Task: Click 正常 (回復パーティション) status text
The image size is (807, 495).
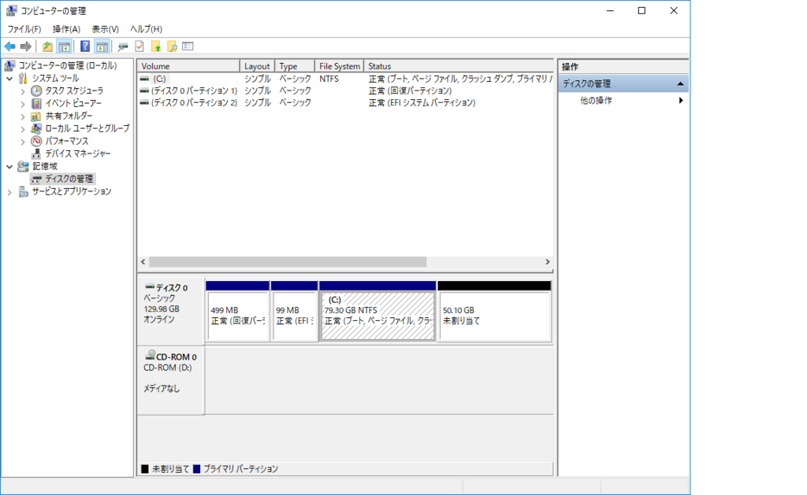Action: pos(410,91)
